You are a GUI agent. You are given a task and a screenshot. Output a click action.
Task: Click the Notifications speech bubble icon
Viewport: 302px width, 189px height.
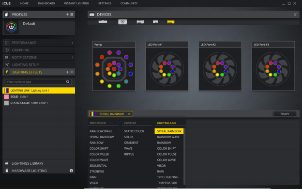pos(7,57)
